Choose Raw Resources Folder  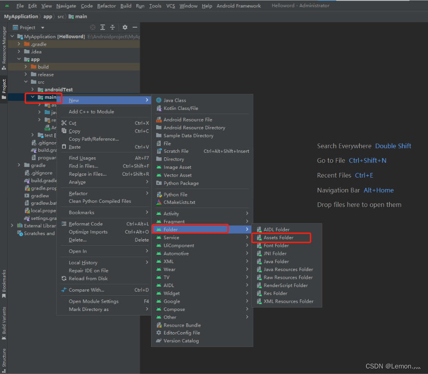click(x=287, y=277)
